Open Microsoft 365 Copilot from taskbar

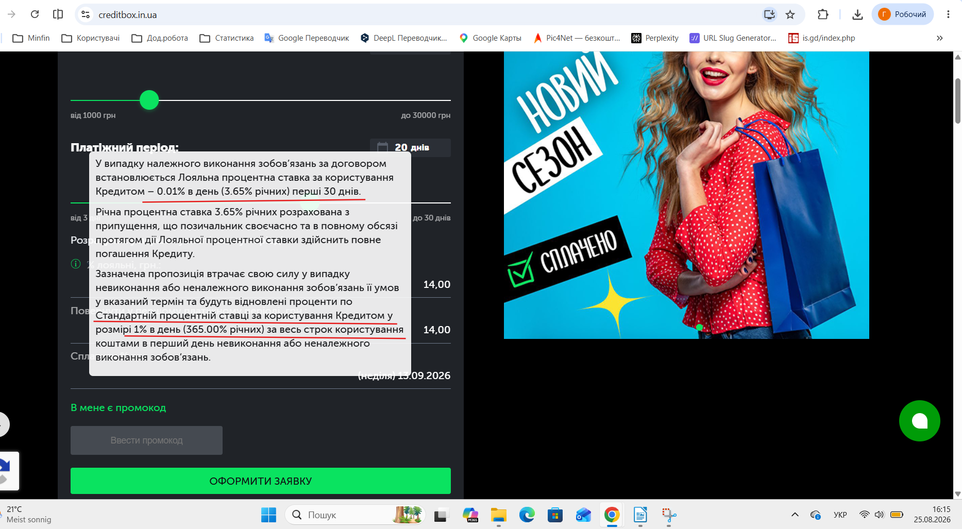pos(470,515)
